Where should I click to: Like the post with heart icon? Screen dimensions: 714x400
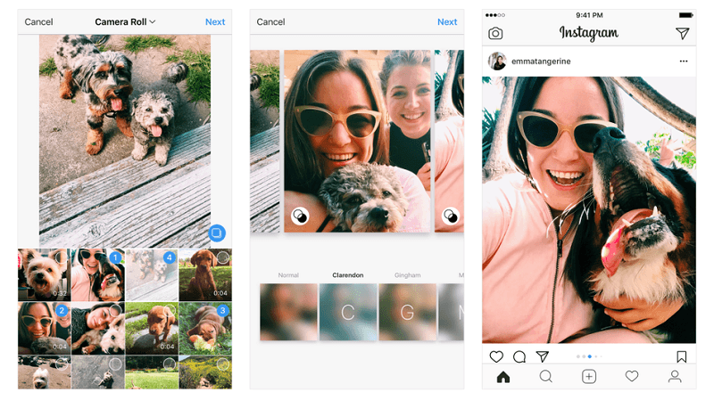[x=496, y=356]
